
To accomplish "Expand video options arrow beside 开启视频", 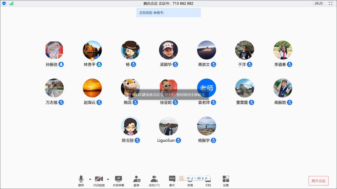I will click(108, 179).
